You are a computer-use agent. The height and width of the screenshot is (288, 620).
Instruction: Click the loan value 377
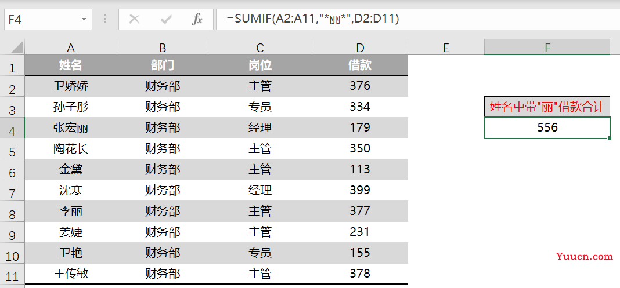coord(360,211)
